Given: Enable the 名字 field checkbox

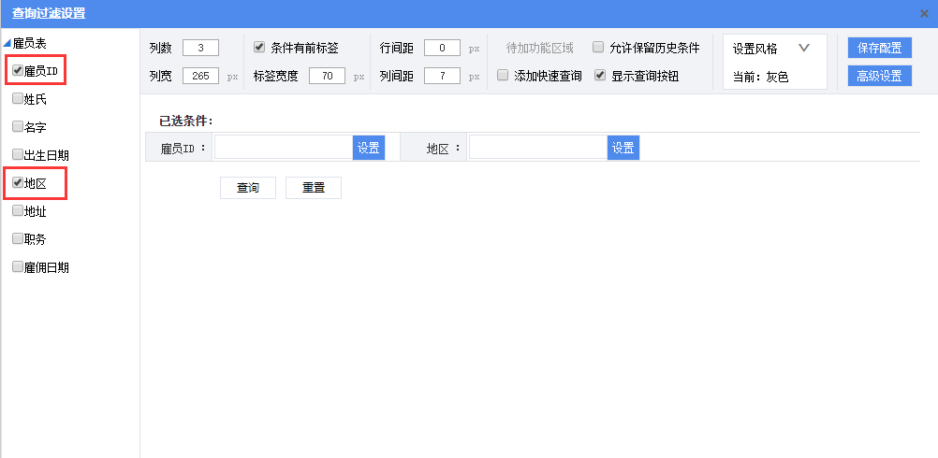Looking at the screenshot, I should point(18,126).
